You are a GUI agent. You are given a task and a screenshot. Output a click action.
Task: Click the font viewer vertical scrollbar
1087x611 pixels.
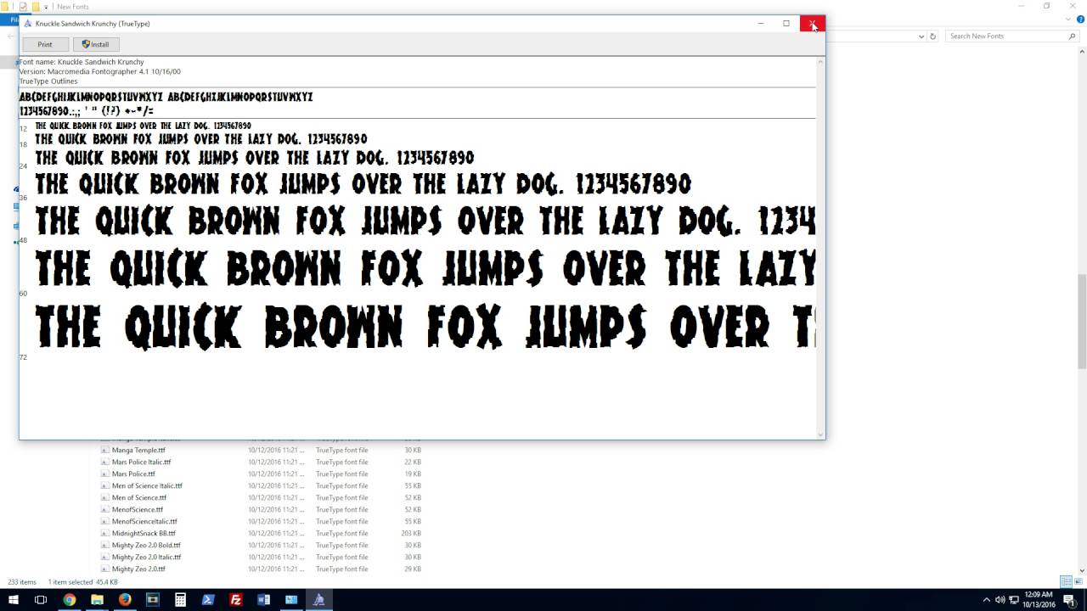click(x=820, y=246)
